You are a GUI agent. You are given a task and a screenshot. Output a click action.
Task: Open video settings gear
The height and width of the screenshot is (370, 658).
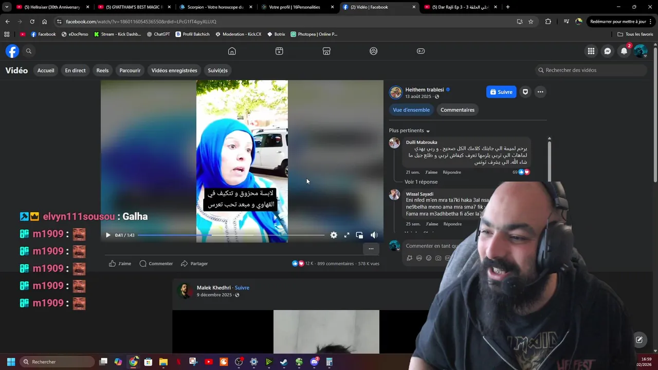[334, 235]
